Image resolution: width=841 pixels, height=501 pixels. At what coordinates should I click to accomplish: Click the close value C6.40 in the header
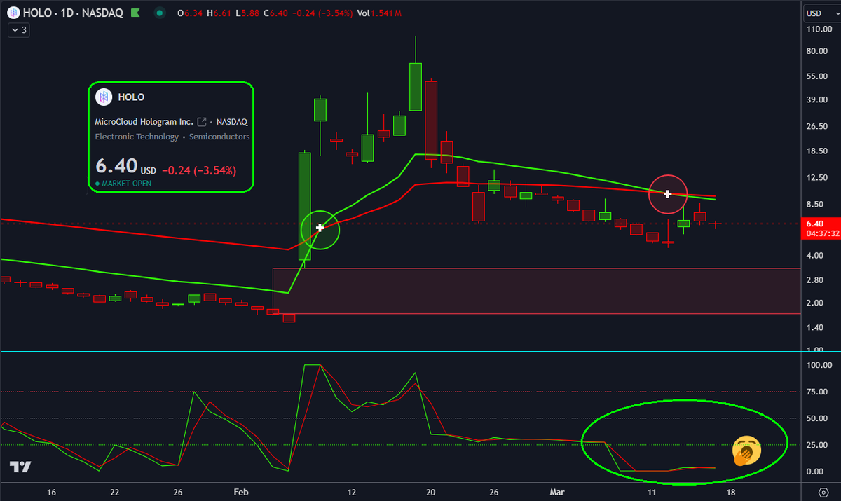coord(276,13)
